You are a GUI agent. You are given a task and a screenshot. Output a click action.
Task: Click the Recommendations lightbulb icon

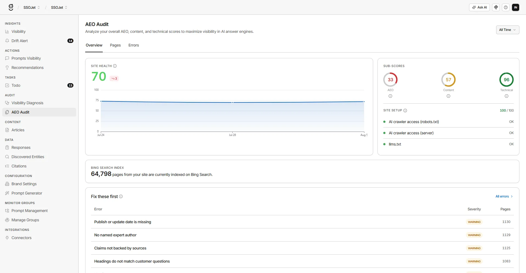point(7,68)
